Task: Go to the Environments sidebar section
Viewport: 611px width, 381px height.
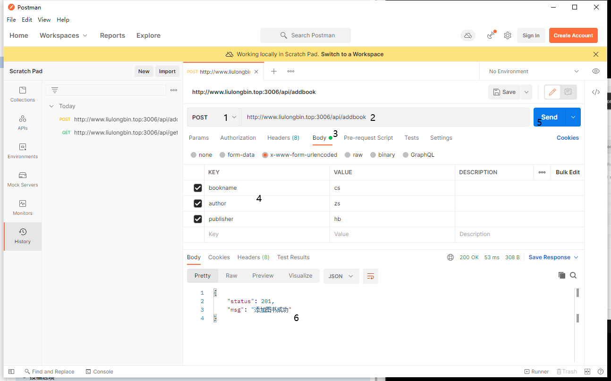Action: click(23, 151)
